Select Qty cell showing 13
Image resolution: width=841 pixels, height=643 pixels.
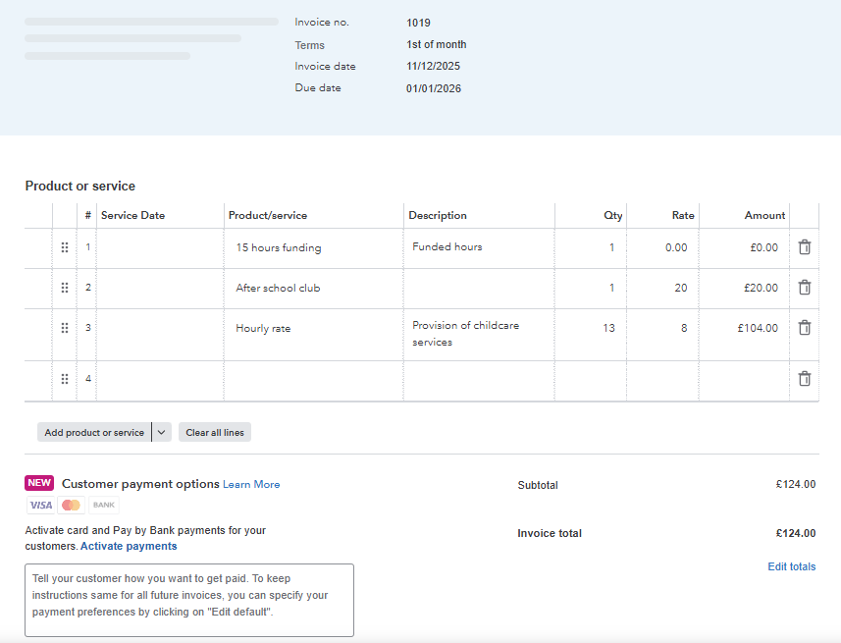(x=591, y=328)
